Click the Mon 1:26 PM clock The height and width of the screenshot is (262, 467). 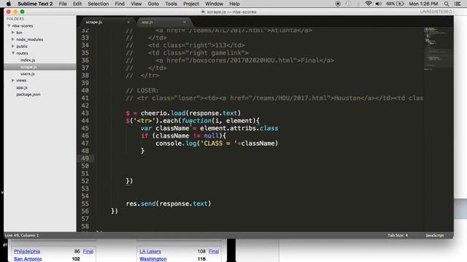(423, 4)
